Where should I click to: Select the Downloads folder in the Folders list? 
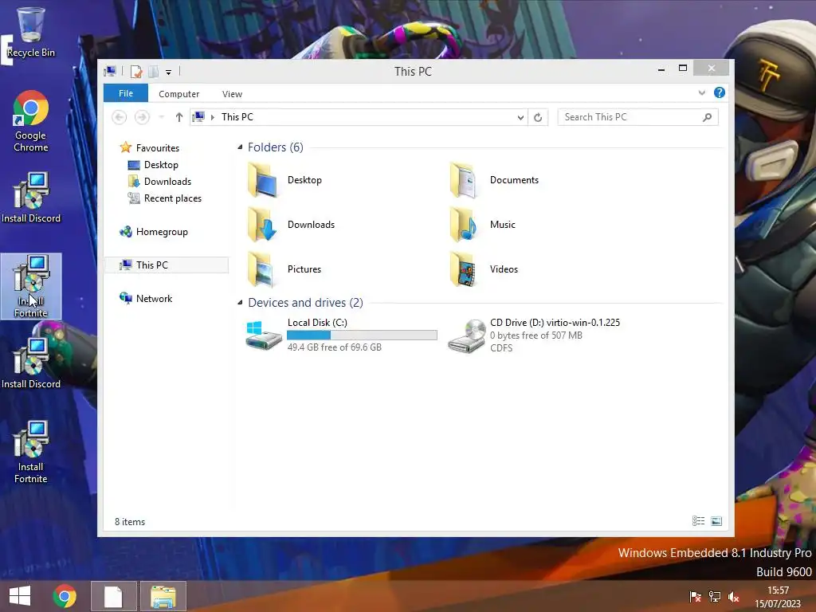pos(291,225)
